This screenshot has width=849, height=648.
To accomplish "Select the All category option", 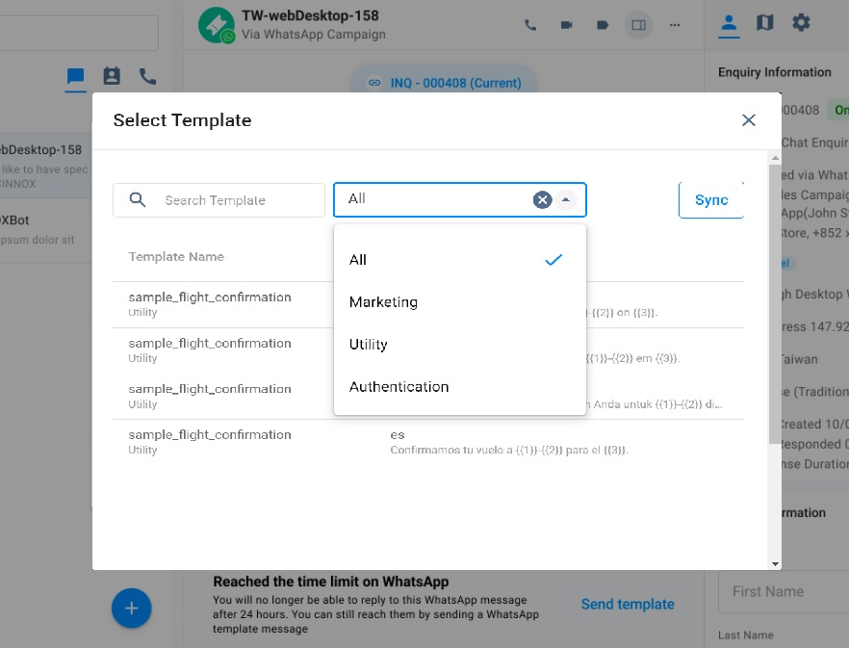I will 460,260.
